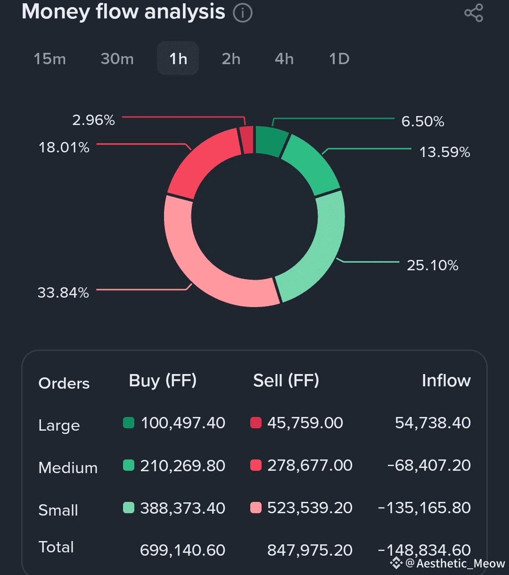Select the 15m timeframe tab
The width and height of the screenshot is (509, 575).
[49, 59]
